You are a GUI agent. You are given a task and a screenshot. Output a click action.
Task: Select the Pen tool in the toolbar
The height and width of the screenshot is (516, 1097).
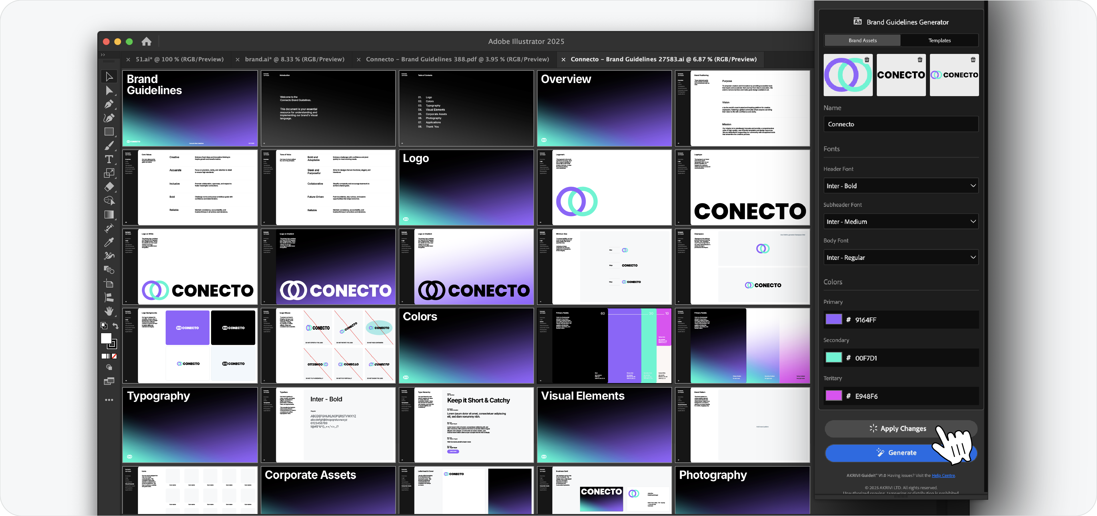109,105
